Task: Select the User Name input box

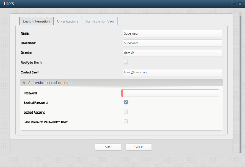Action: pos(172,43)
